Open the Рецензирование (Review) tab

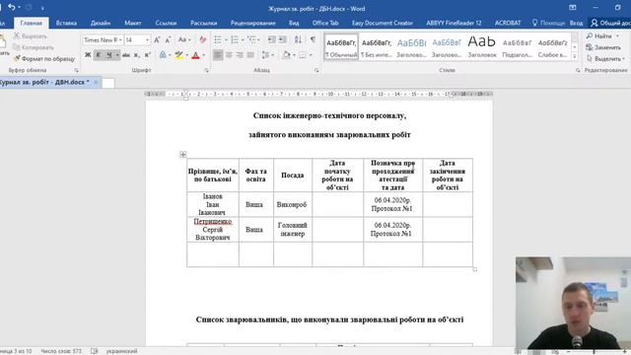(252, 23)
